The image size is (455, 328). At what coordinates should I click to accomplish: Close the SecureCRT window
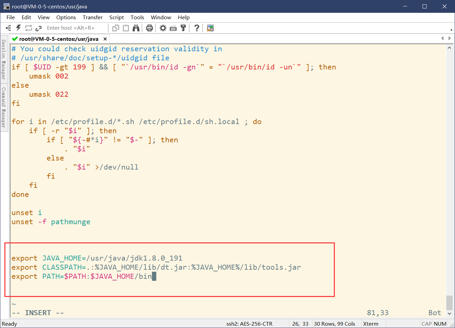[x=445, y=6]
